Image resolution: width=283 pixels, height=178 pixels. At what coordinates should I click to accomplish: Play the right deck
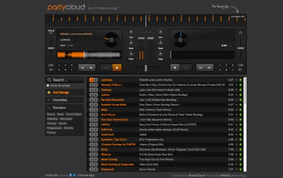click(175, 68)
